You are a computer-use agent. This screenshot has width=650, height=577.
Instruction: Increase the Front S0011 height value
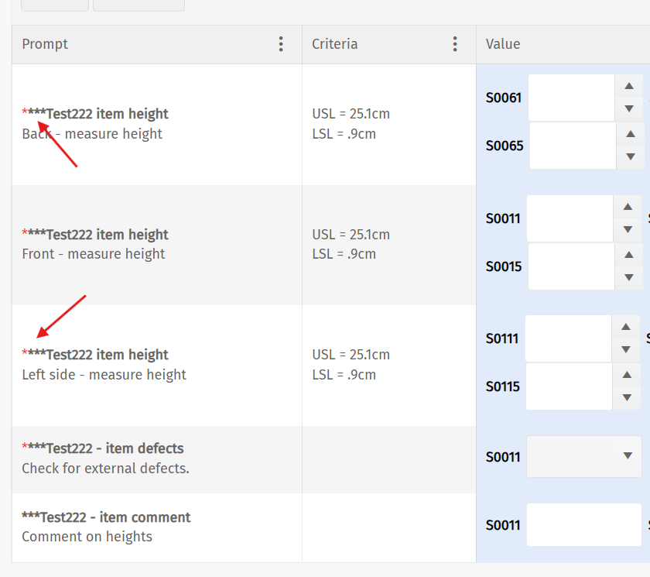[628, 207]
